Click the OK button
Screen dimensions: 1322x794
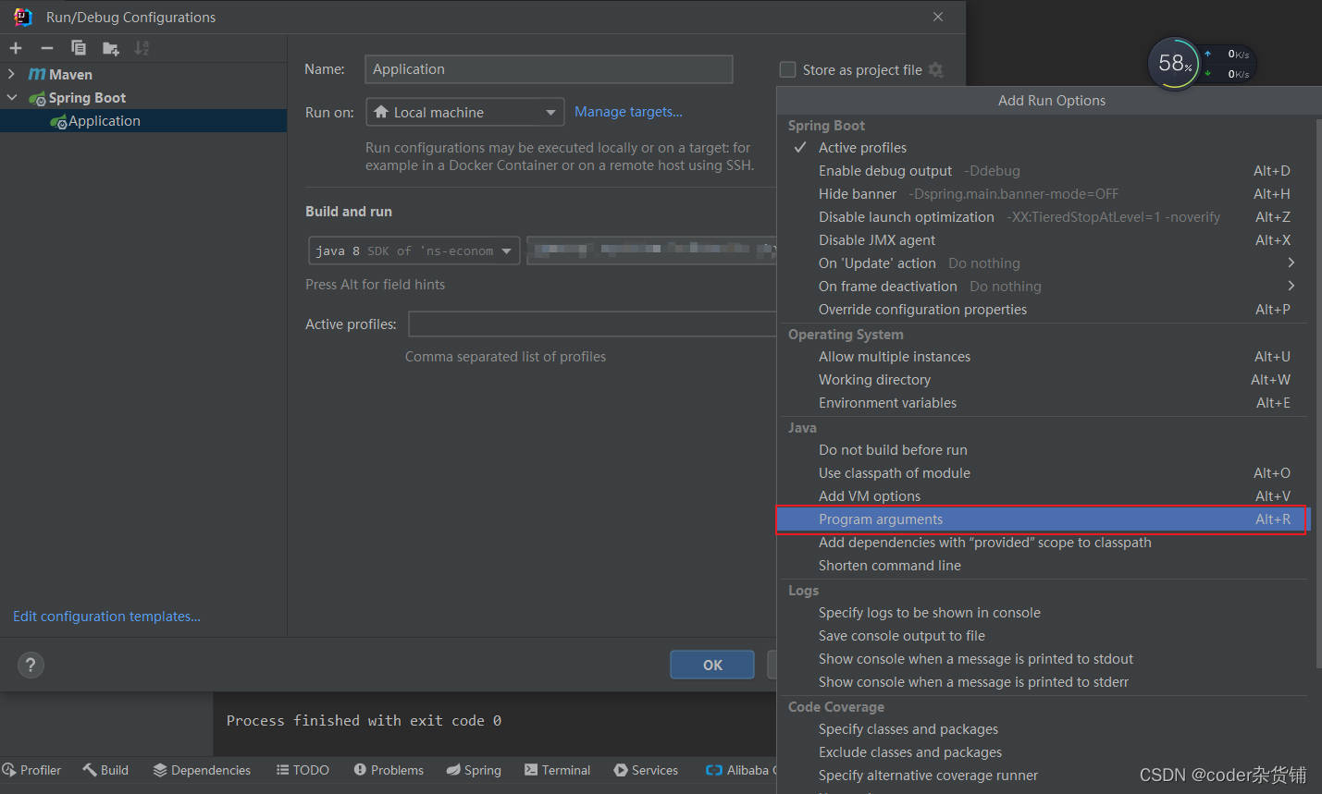click(711, 665)
